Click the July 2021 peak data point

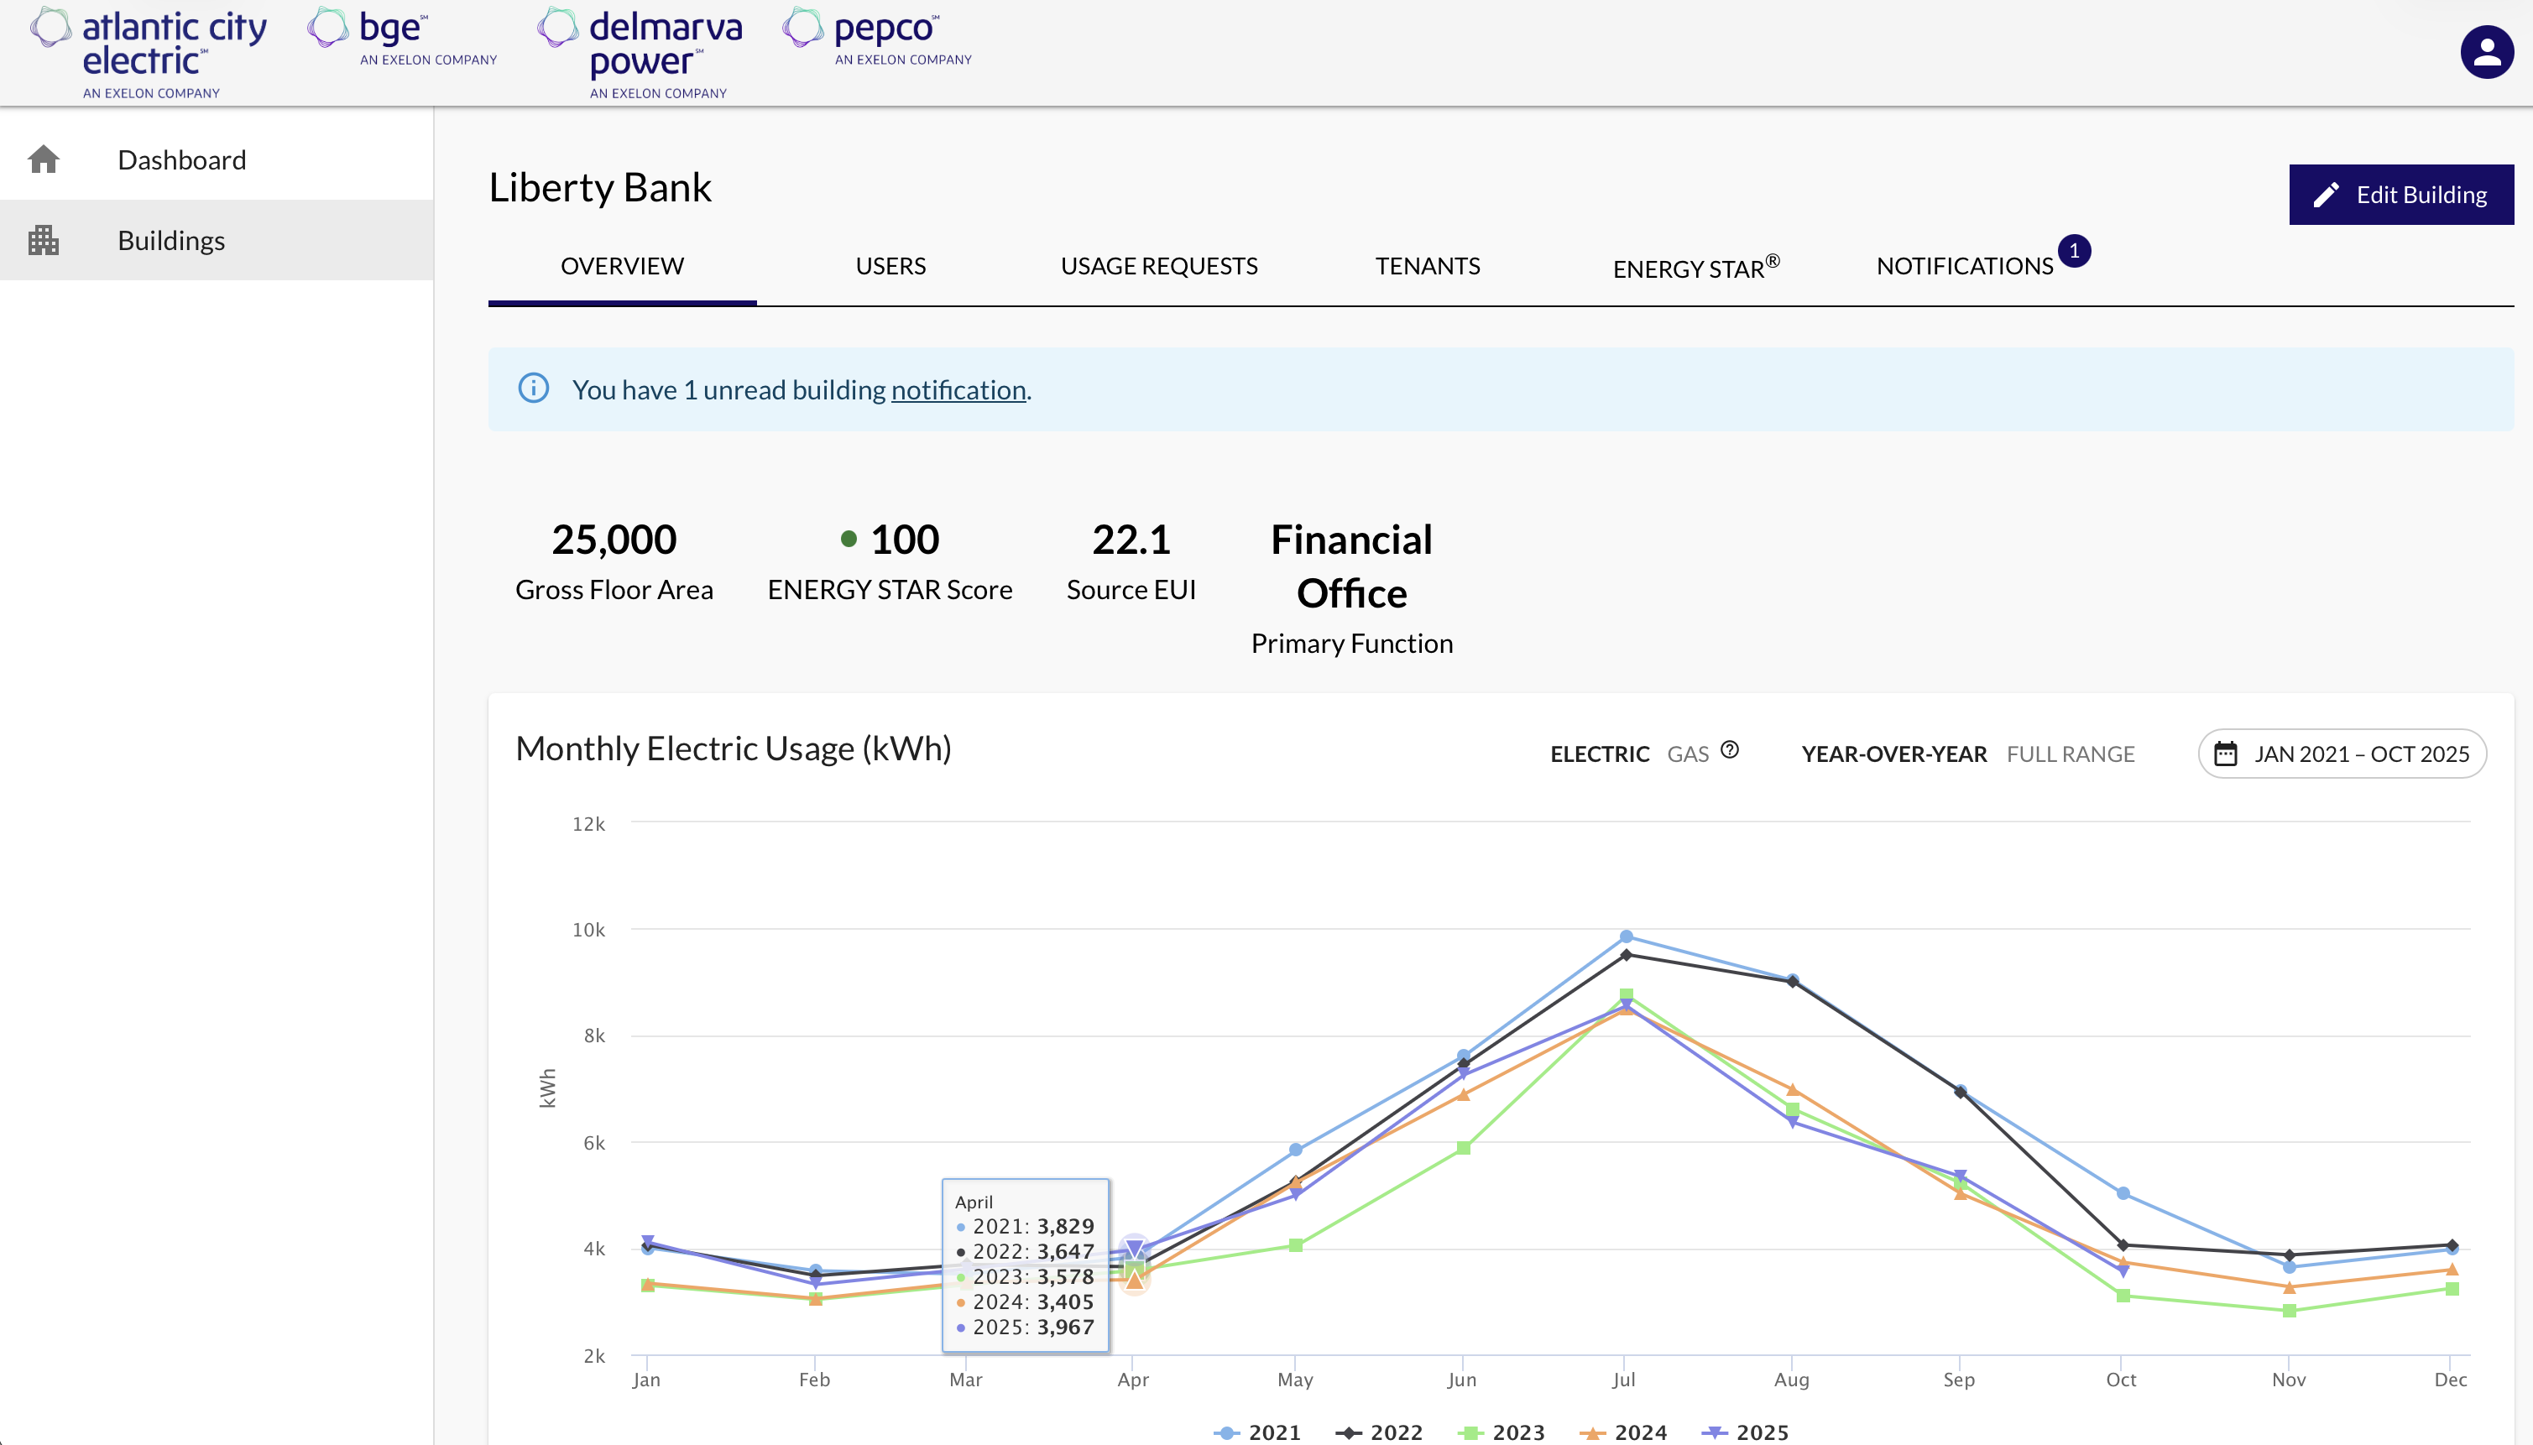coord(1626,936)
